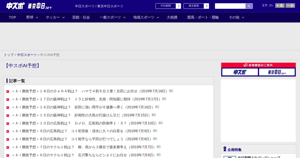This screenshot has height=158, width=300.
Task: Increase the font size with the 大 button
Action: click(280, 6)
